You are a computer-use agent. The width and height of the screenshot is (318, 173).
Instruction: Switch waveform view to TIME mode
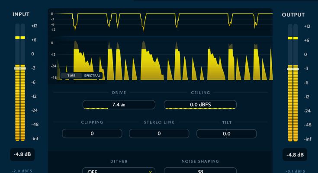click(x=71, y=76)
